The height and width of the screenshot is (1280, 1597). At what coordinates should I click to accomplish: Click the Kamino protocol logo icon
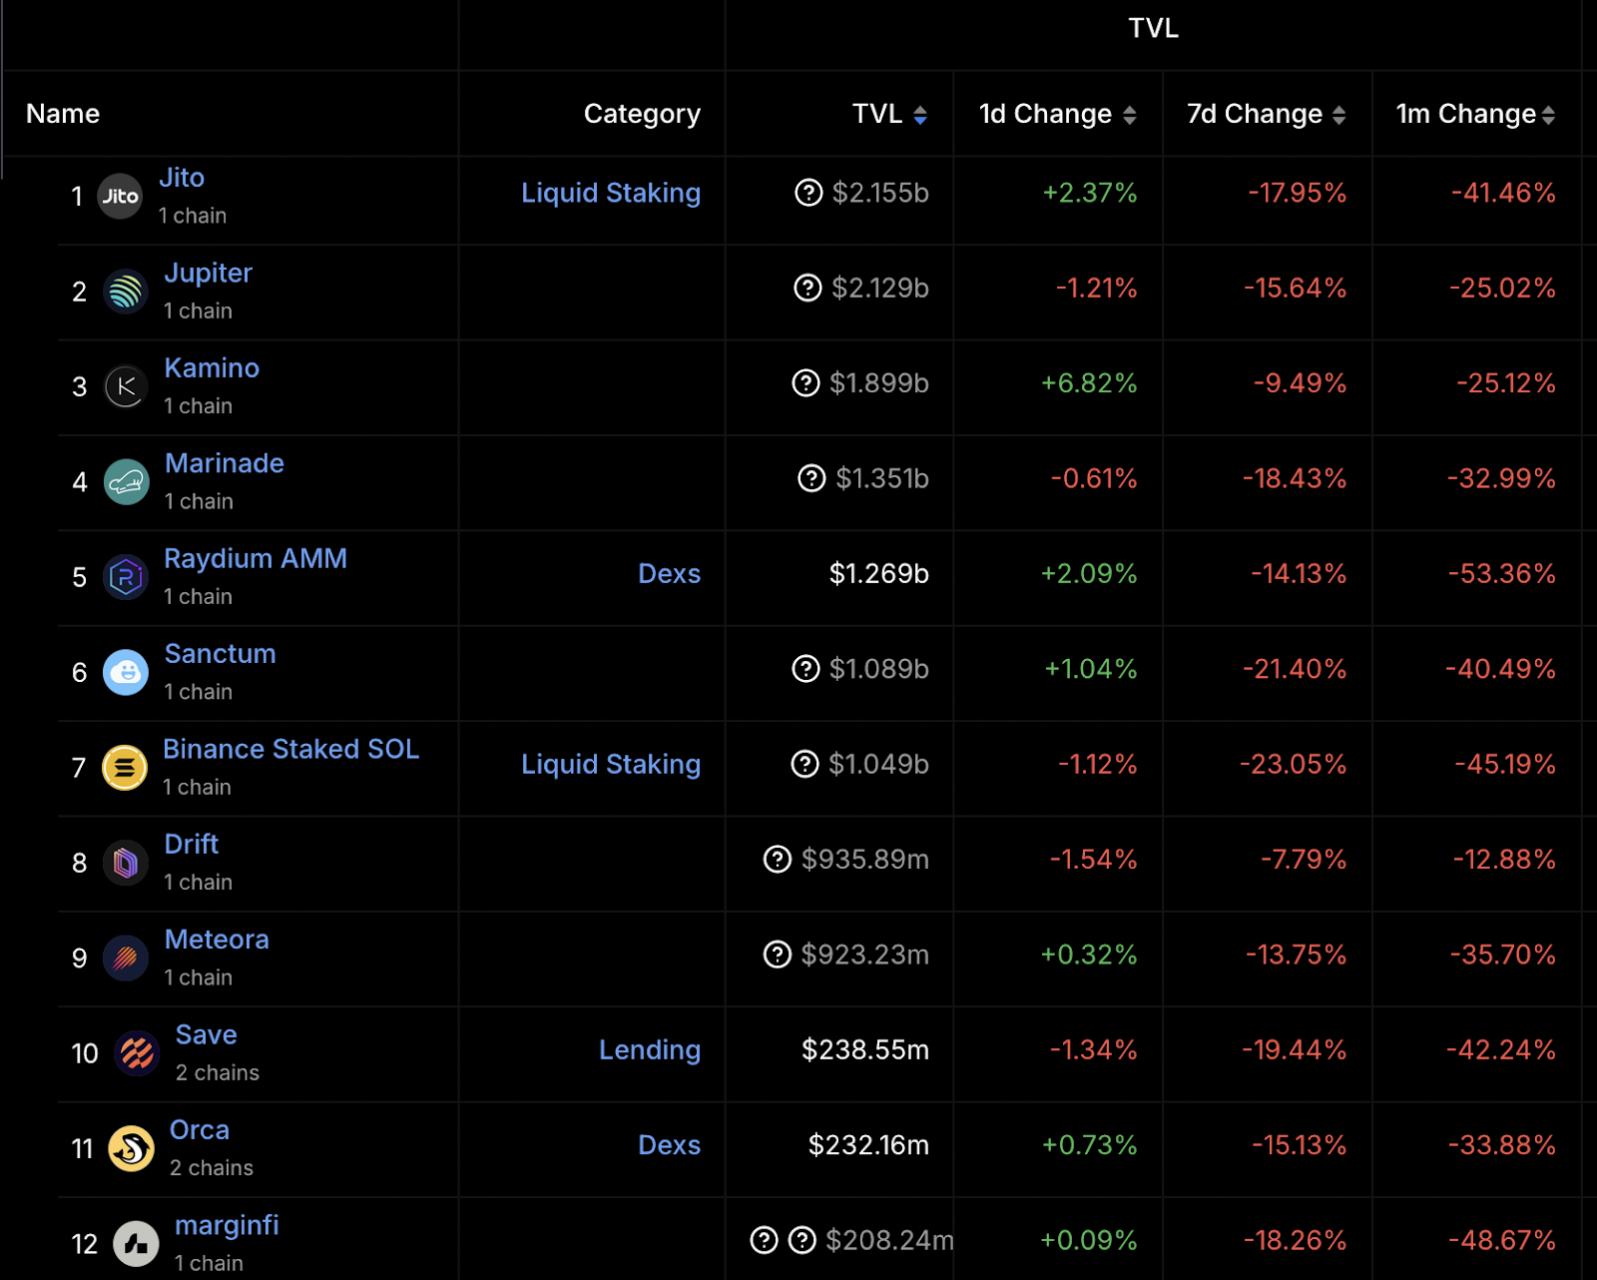click(x=126, y=386)
